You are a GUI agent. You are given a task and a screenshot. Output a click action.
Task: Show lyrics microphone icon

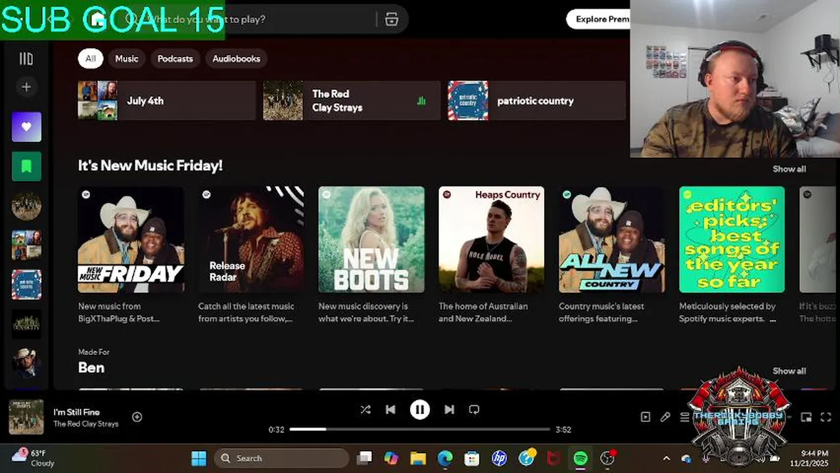point(665,417)
